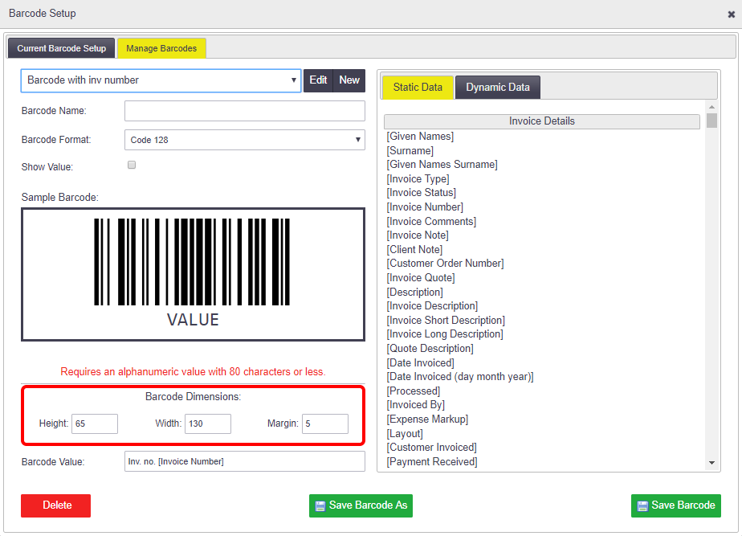Click the floppy disk icon on Save Barcode
Screen dimensions: 742x536
point(642,506)
